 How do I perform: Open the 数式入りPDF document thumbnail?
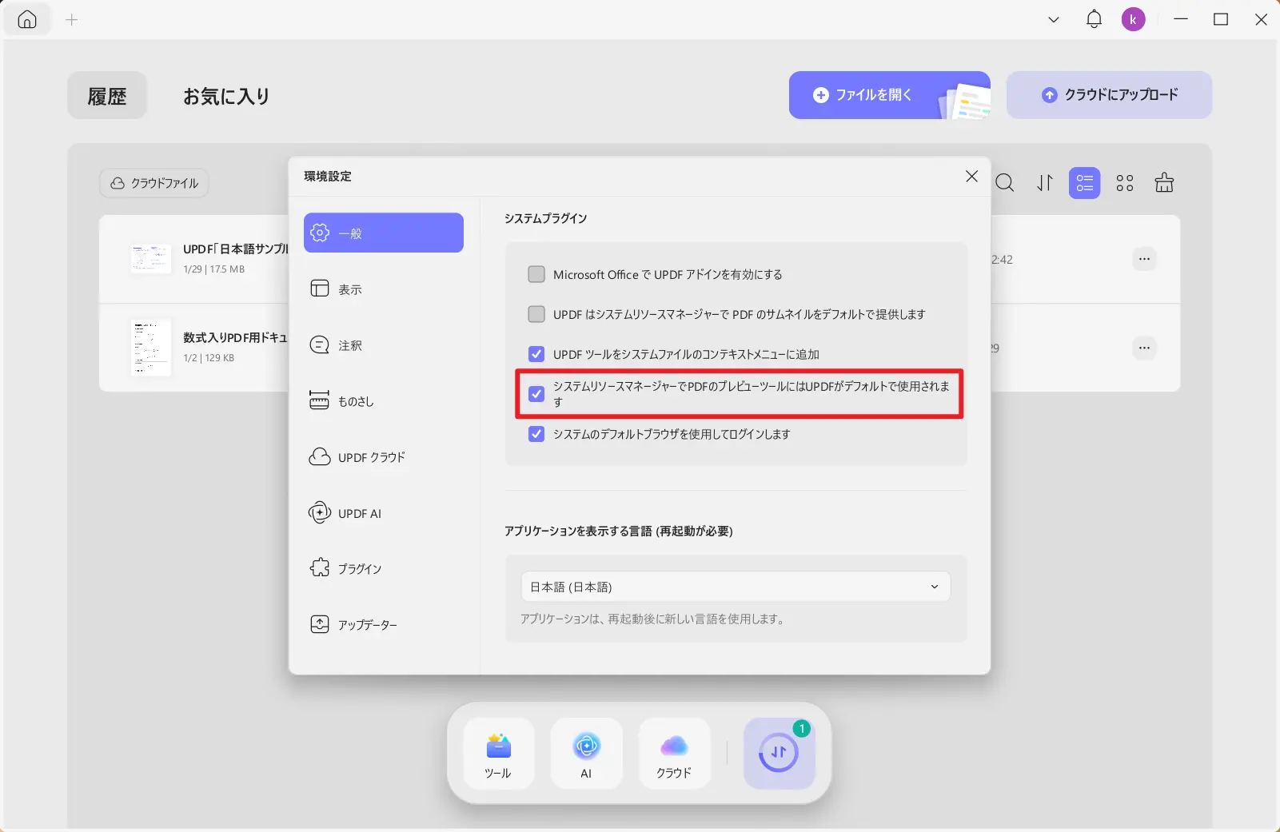(x=151, y=348)
